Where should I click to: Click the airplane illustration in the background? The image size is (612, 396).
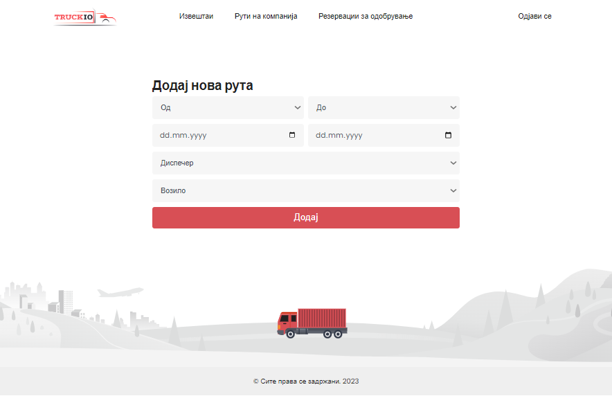pyautogui.click(x=120, y=292)
